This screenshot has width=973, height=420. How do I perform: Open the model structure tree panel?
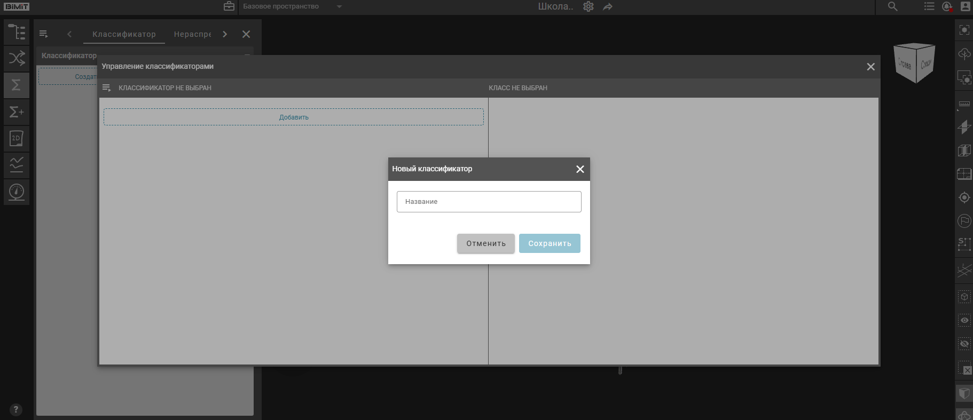pos(17,32)
